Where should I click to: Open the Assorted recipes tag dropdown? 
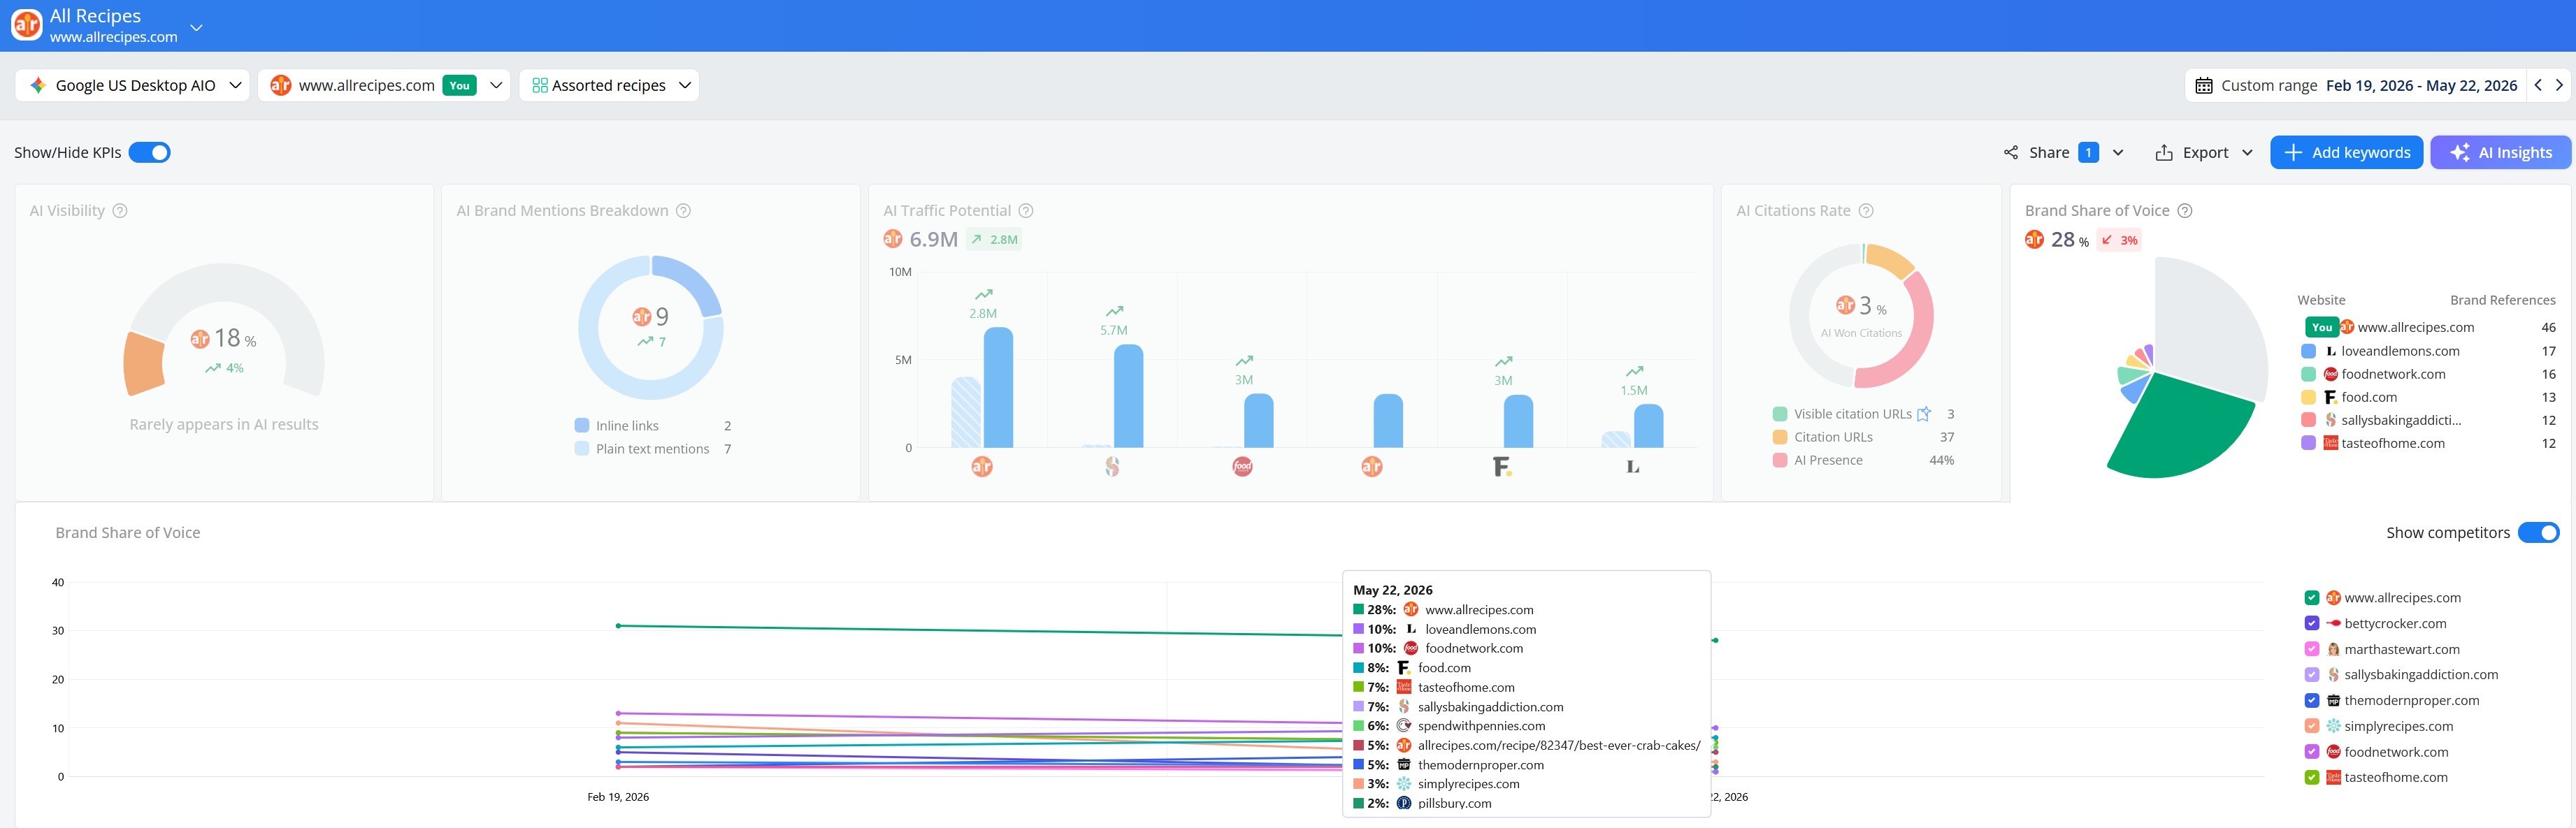tap(609, 85)
